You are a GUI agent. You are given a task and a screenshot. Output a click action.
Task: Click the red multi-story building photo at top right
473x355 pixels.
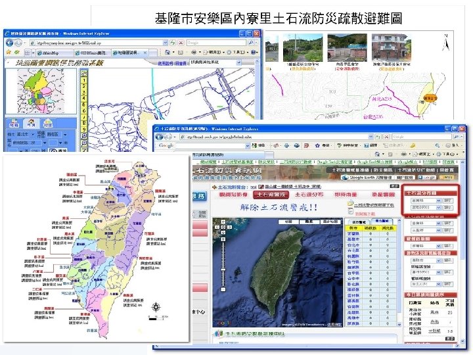tap(392, 48)
